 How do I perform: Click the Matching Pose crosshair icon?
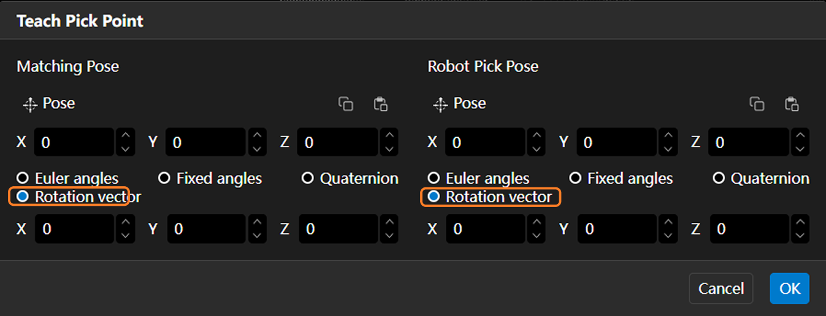(x=30, y=105)
